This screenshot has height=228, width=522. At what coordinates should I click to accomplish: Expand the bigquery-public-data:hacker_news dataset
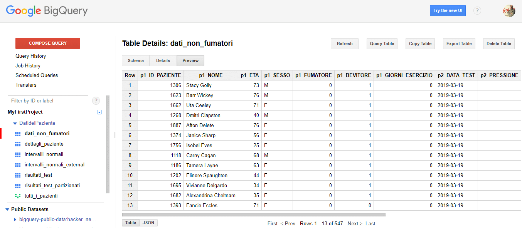point(15,220)
